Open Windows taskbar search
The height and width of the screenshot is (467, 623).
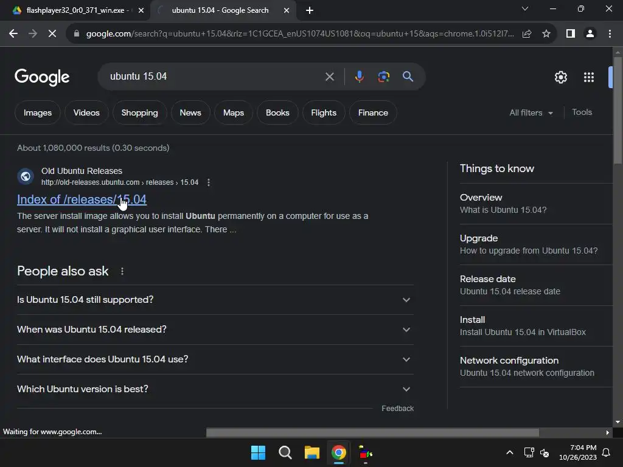(x=285, y=452)
